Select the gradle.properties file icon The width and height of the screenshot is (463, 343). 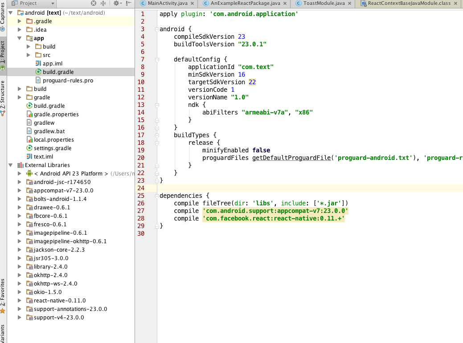tap(29, 114)
